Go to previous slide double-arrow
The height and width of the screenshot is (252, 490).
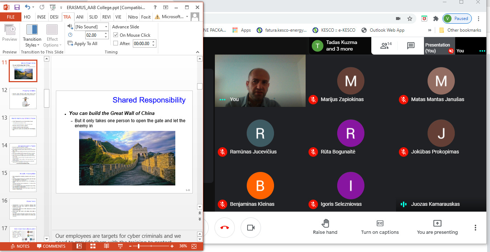(x=199, y=214)
